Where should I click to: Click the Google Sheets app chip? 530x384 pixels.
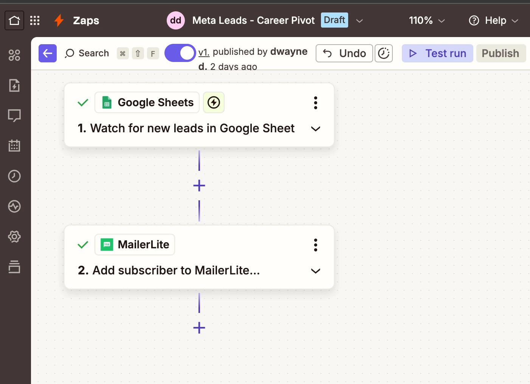(x=147, y=102)
